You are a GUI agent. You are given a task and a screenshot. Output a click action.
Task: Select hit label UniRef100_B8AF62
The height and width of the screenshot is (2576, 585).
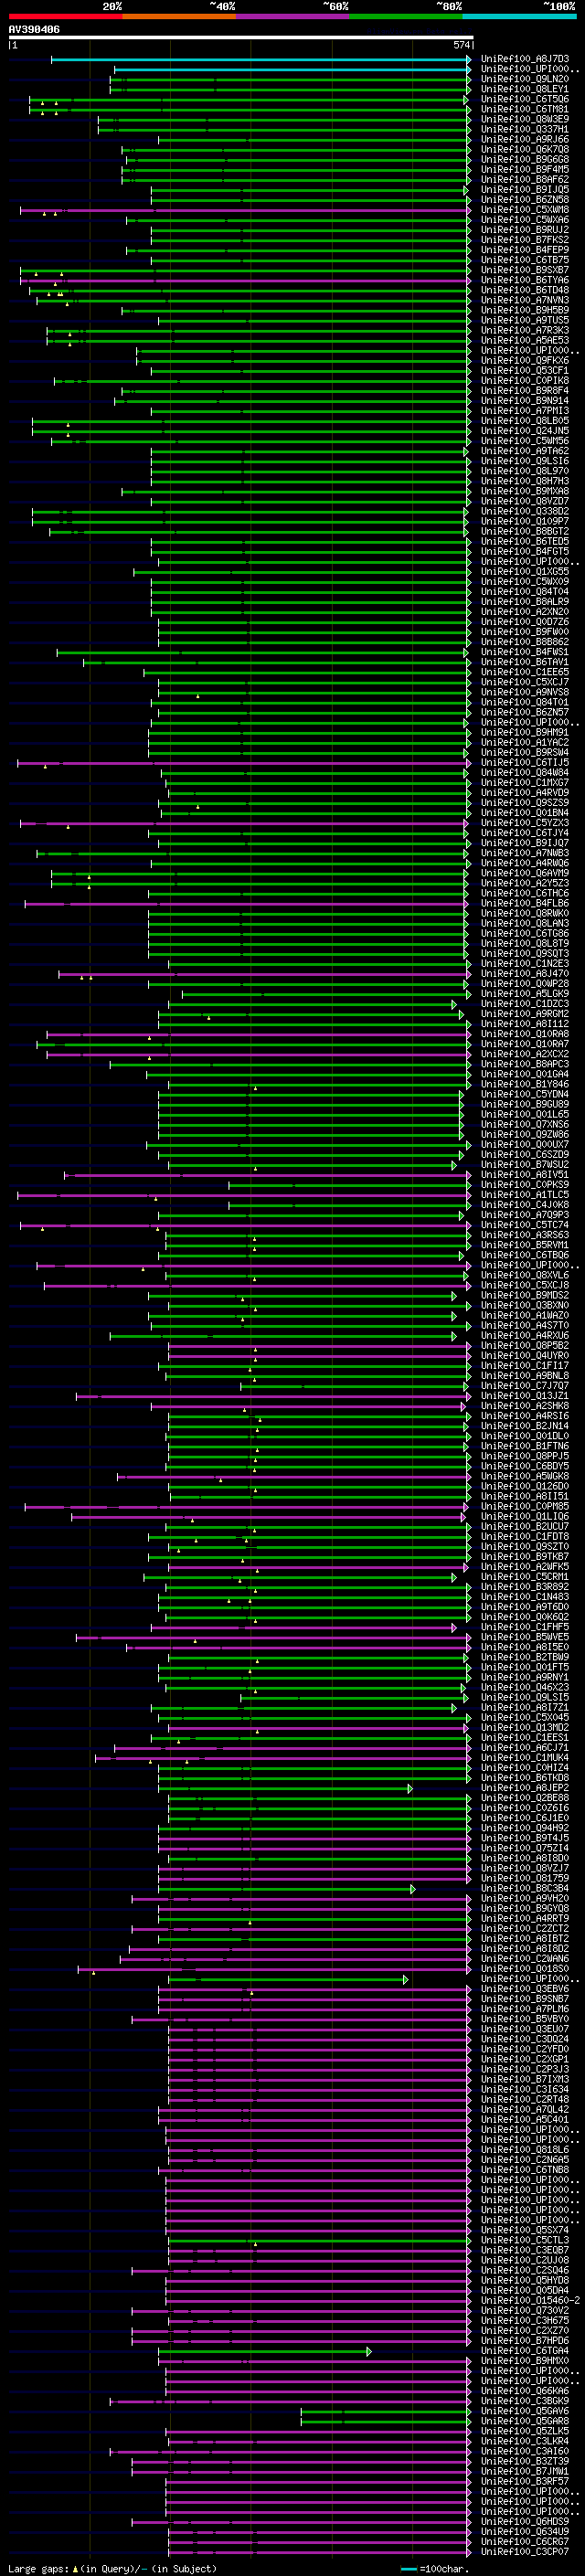525,179
